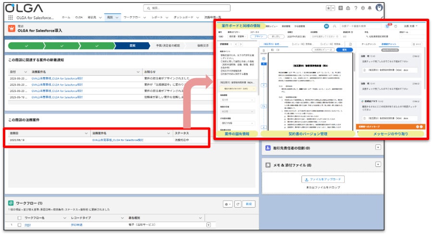Open the 法務 太郎 user dropdown
434x235 pixels.
click(x=410, y=26)
